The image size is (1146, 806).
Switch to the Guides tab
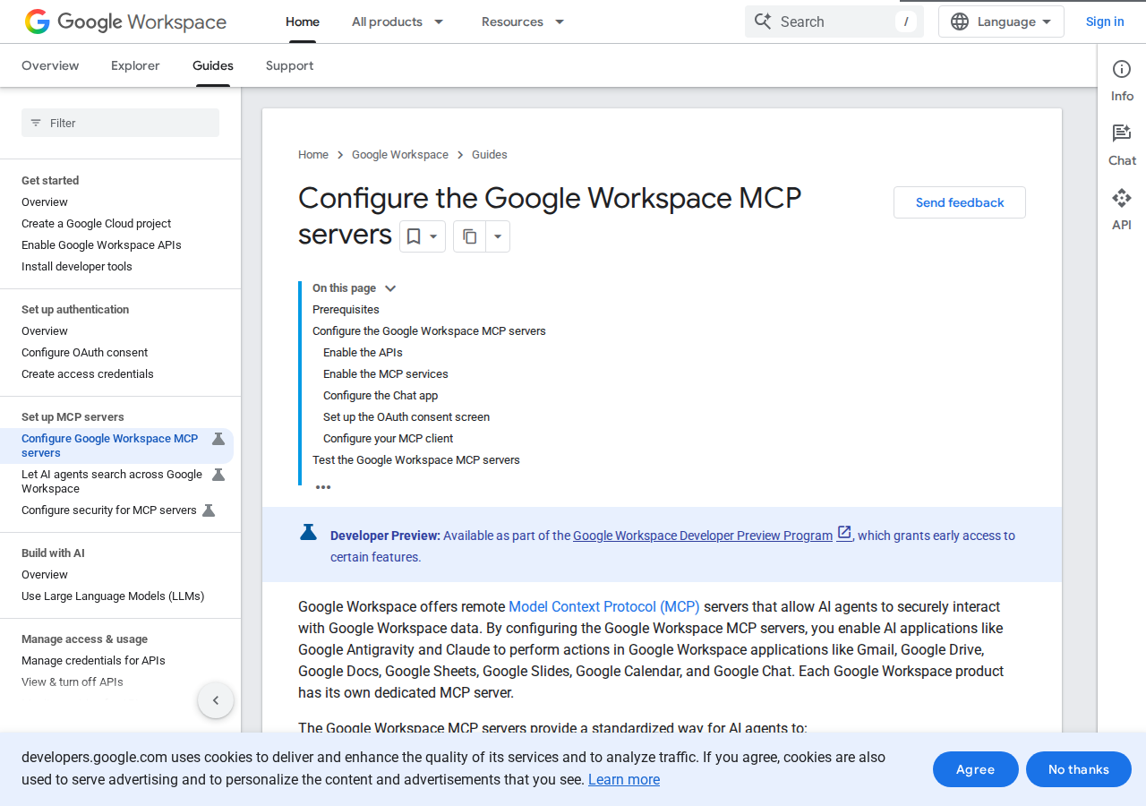pyautogui.click(x=213, y=65)
